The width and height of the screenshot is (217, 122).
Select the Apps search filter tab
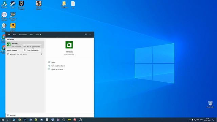coord(15,35)
